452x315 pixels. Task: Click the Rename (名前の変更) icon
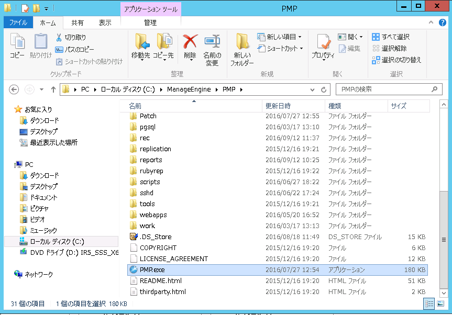(212, 41)
